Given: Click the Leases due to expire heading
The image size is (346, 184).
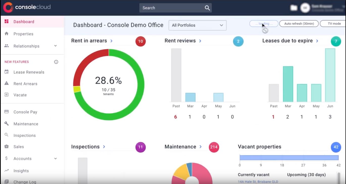Looking at the screenshot, I should click(287, 41).
